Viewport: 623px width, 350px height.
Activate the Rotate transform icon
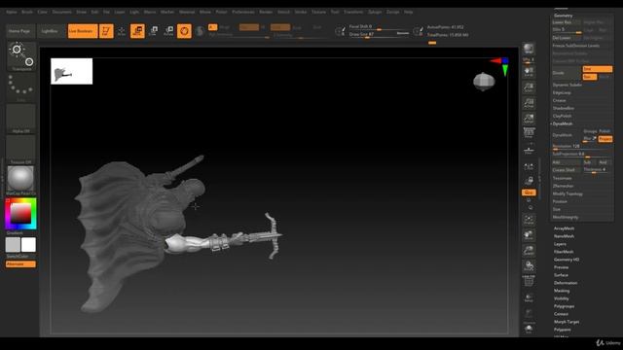coord(168,31)
